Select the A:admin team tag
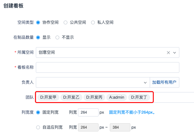The height and width of the screenshot is (138, 194). pos(117,97)
